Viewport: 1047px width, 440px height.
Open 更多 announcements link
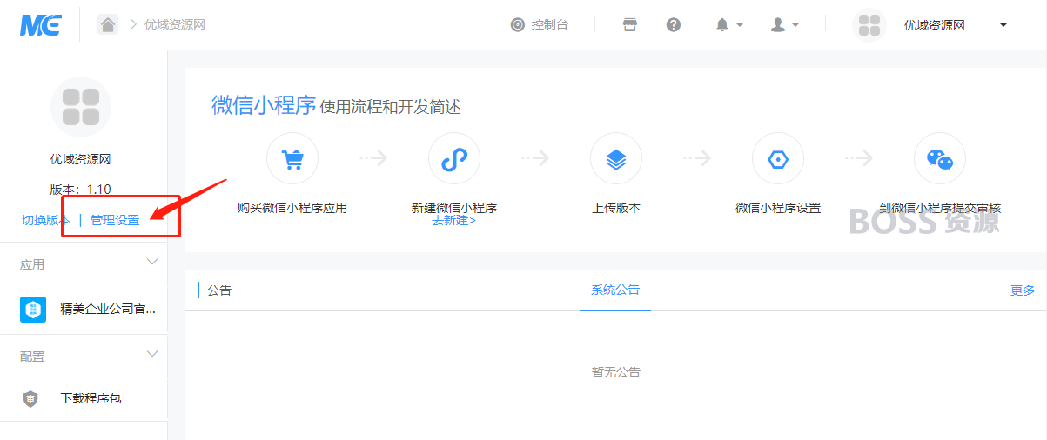click(x=1023, y=290)
